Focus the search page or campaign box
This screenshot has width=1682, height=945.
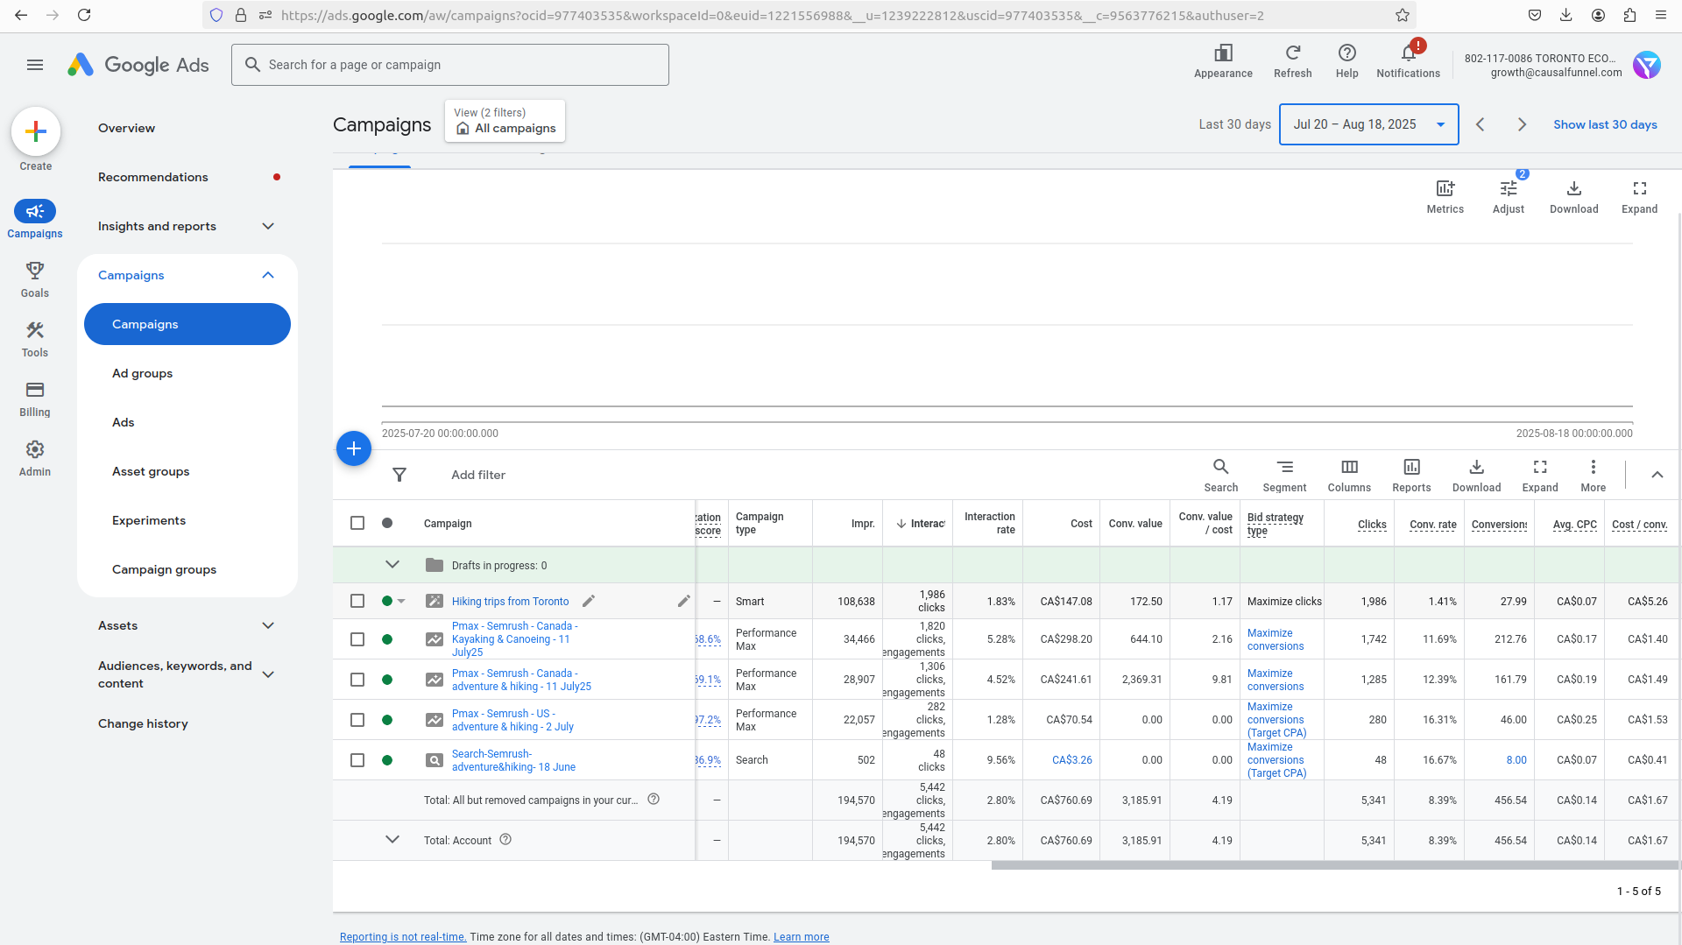click(x=450, y=65)
